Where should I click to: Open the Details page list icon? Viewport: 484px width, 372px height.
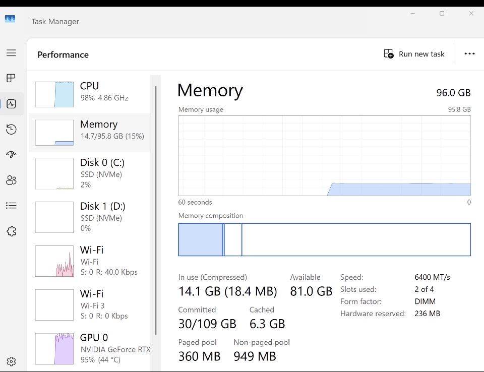[x=11, y=206]
